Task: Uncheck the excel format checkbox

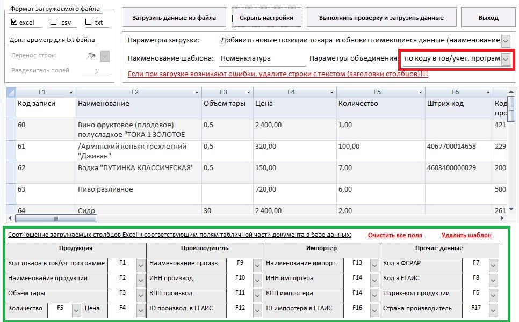Action: pos(15,23)
